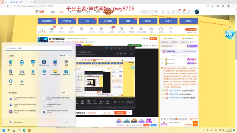Open the 空大的助 room button
This screenshot has height=133, width=237.
coord(67,21)
